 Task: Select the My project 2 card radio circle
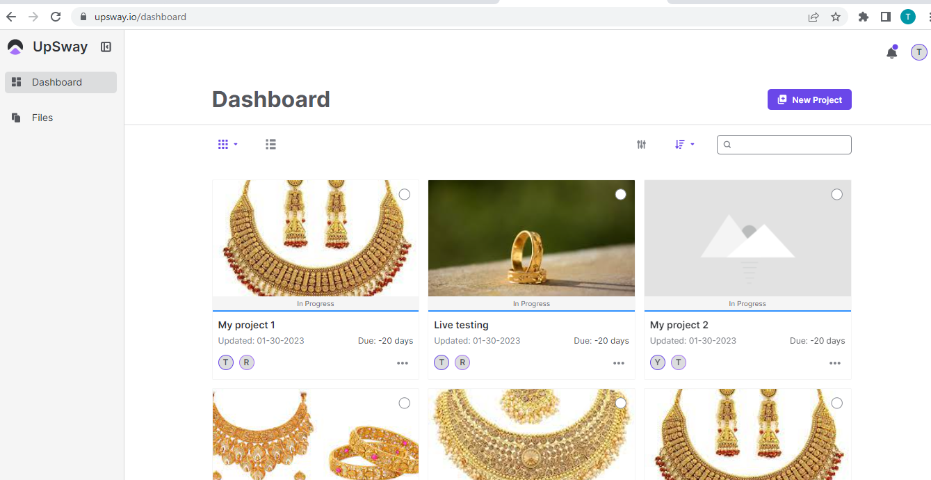click(836, 195)
